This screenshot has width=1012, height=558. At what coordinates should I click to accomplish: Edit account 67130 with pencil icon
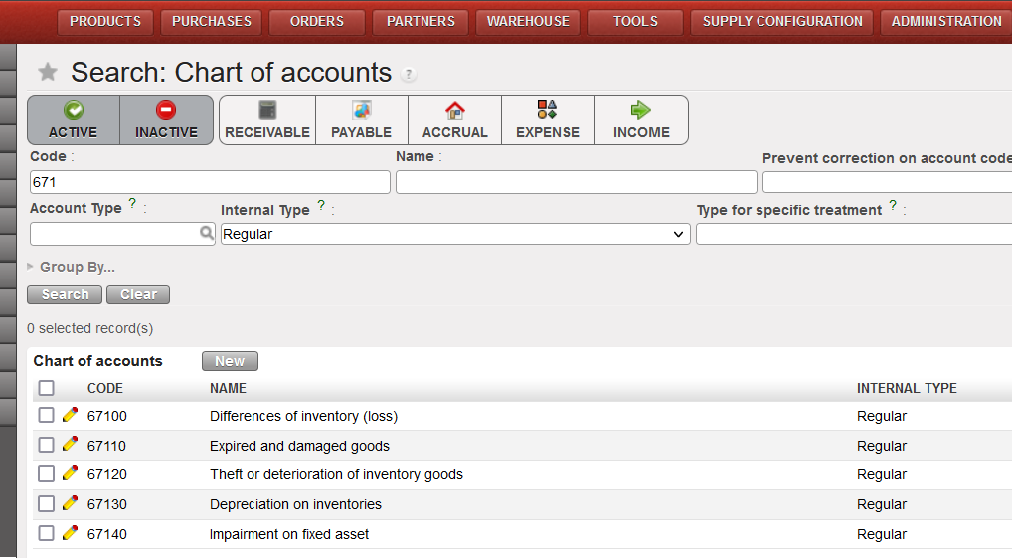(70, 503)
